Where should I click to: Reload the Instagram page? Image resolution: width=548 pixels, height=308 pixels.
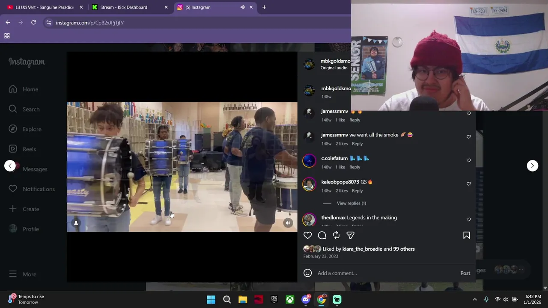coord(33,22)
